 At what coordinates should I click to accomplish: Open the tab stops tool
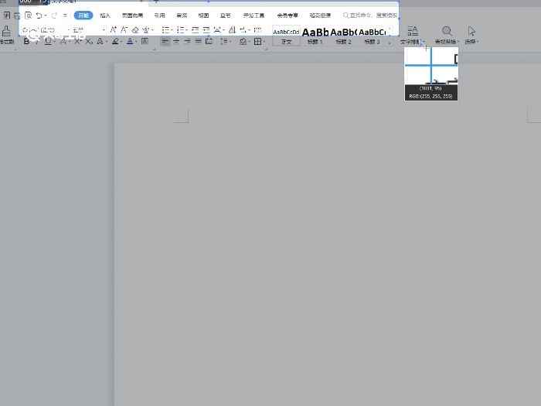[x=257, y=30]
